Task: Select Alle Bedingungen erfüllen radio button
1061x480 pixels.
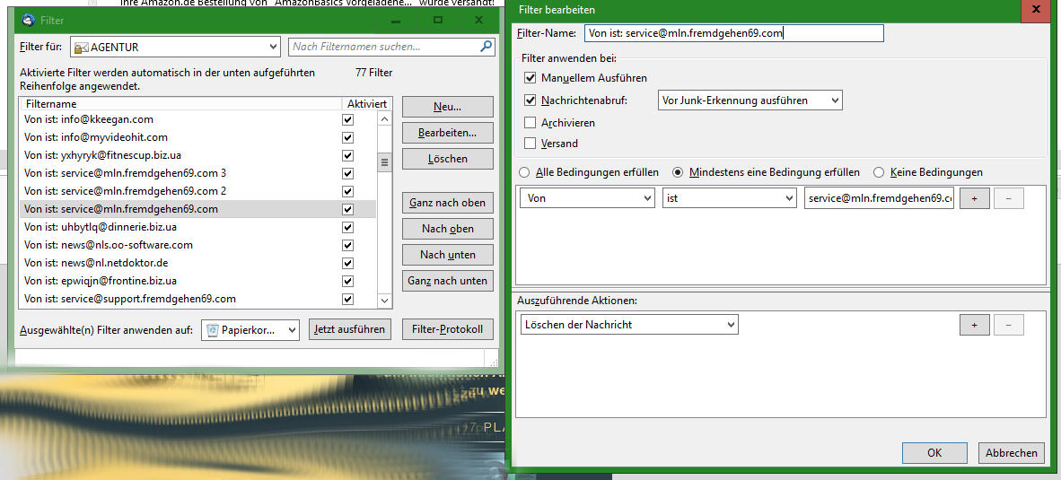Action: coord(525,172)
